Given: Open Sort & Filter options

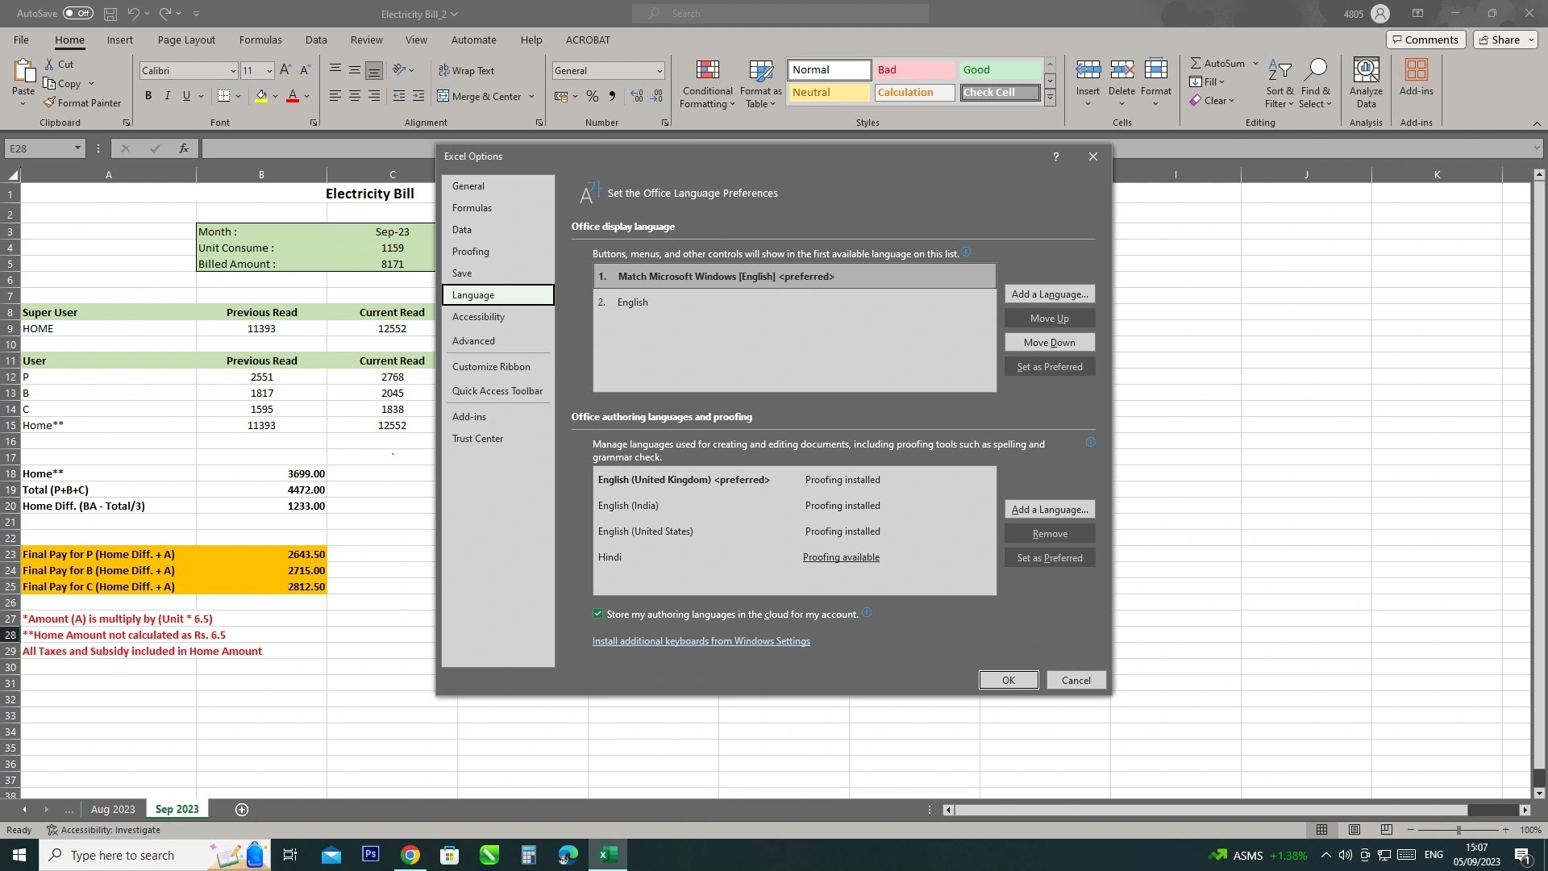Looking at the screenshot, I should point(1280,84).
